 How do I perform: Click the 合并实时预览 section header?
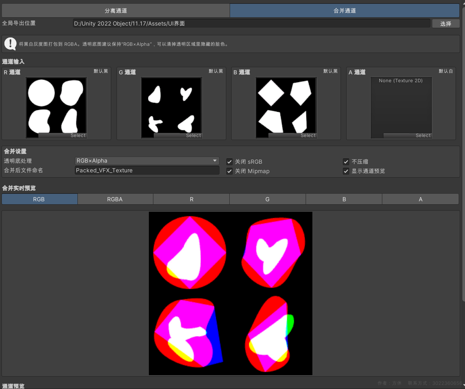(x=19, y=188)
